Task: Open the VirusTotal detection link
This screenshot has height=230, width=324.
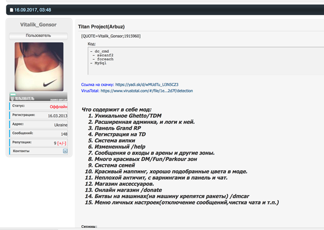Action: pyautogui.click(x=146, y=91)
